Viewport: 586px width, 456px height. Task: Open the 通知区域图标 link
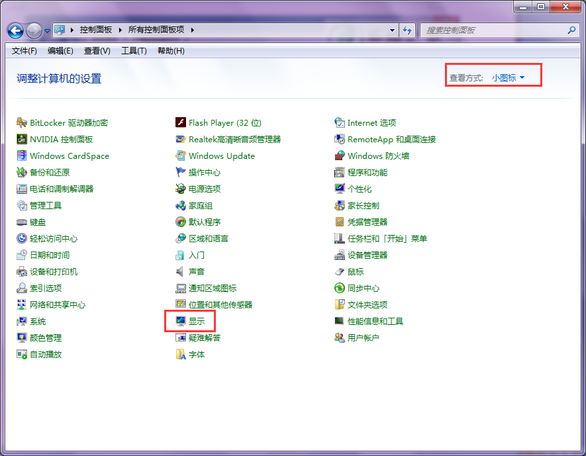213,288
